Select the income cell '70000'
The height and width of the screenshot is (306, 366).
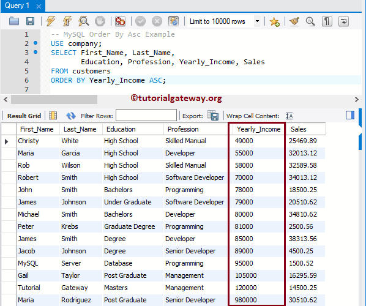pyautogui.click(x=258, y=177)
